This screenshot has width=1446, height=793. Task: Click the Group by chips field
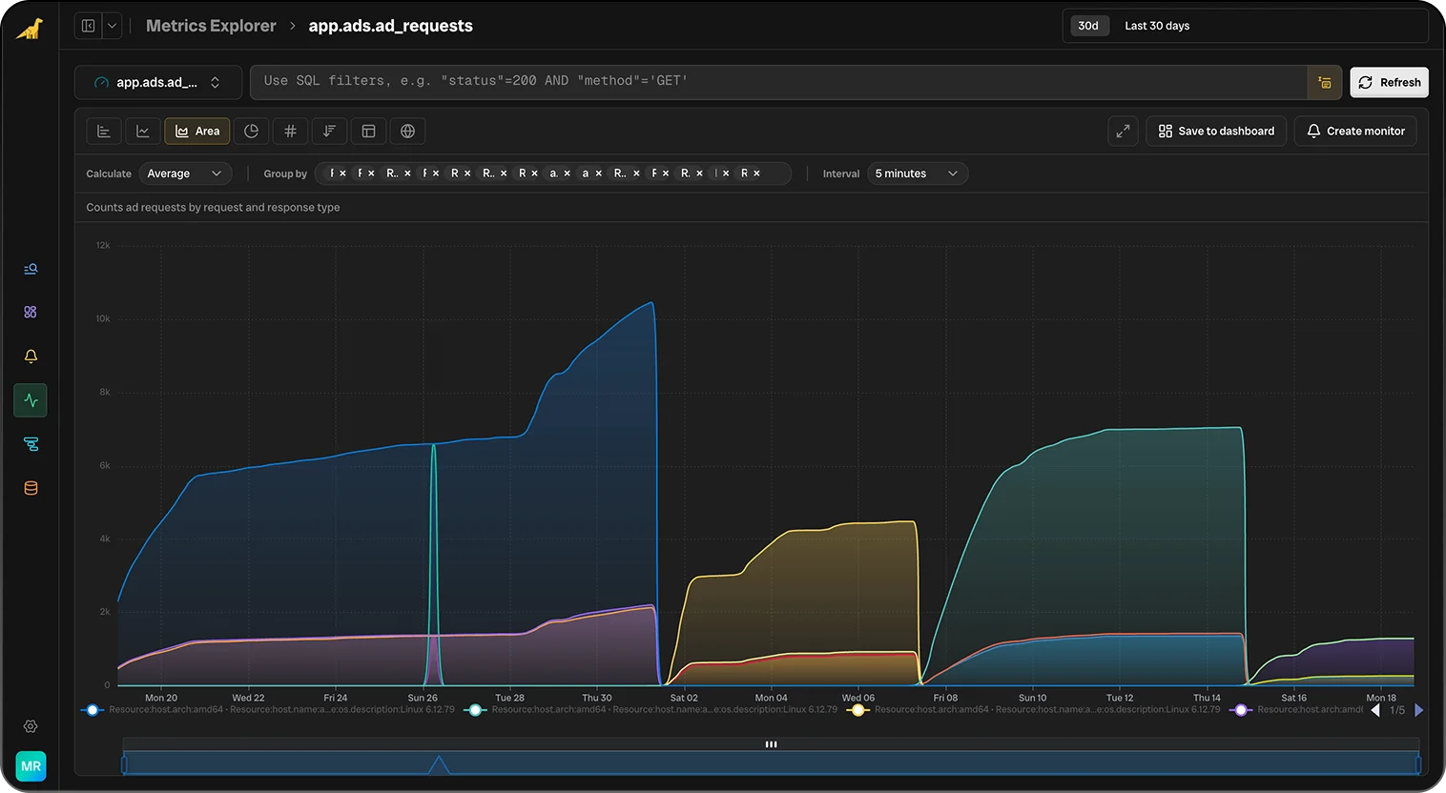coord(553,173)
